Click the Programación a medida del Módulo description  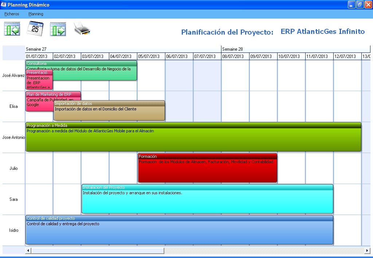click(x=90, y=131)
